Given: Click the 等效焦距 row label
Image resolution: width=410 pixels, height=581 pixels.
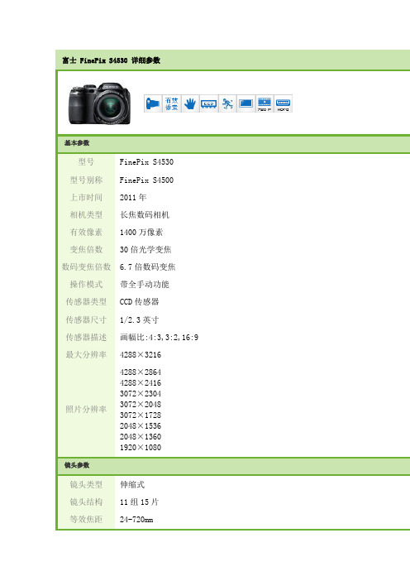Looking at the screenshot, I should (x=86, y=520).
